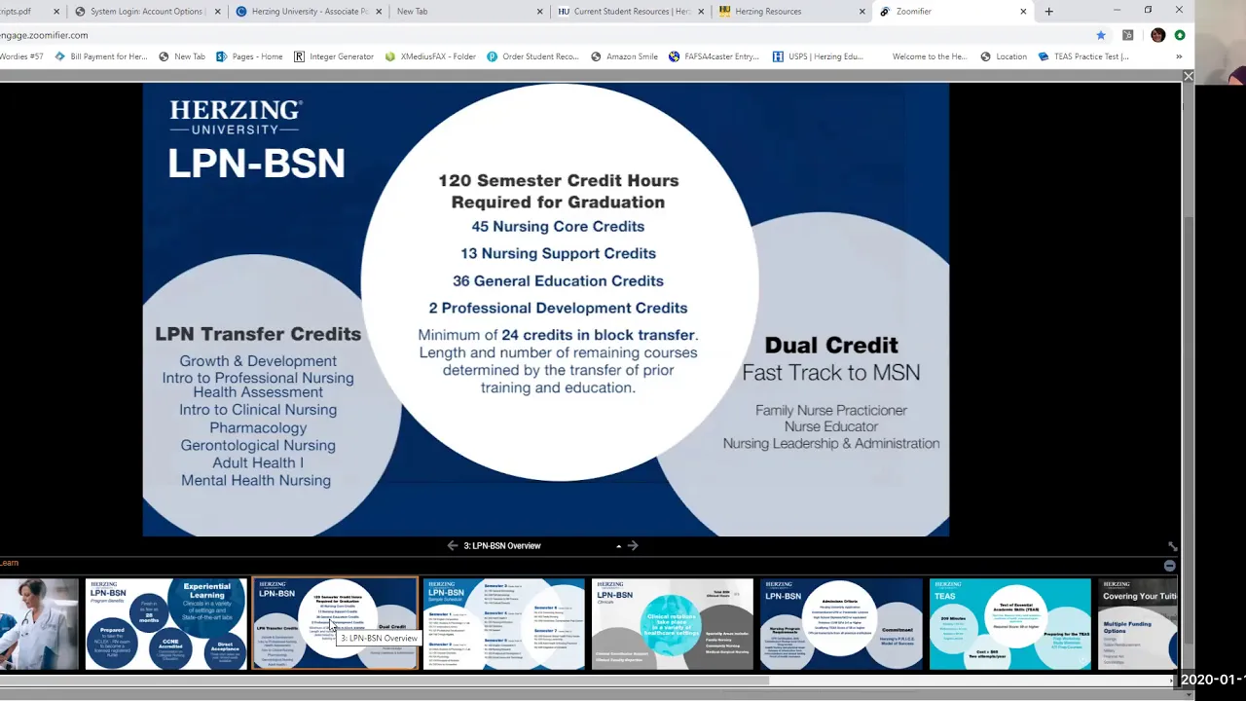
Task: Click the '3: LPN-BSN Overview' slide title
Action: (502, 546)
